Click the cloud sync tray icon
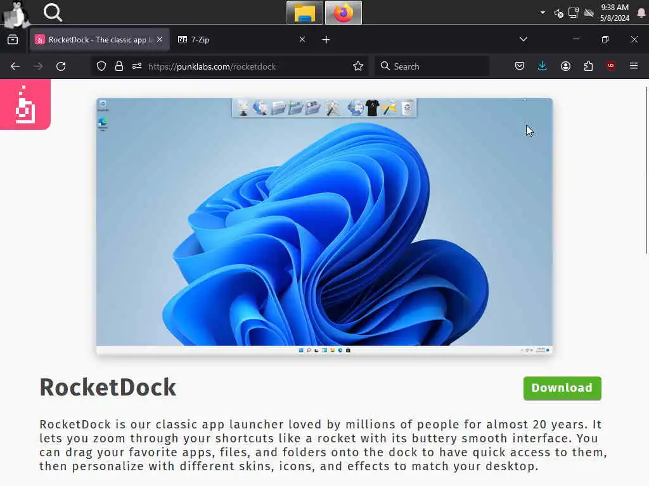The image size is (649, 486). point(589,13)
